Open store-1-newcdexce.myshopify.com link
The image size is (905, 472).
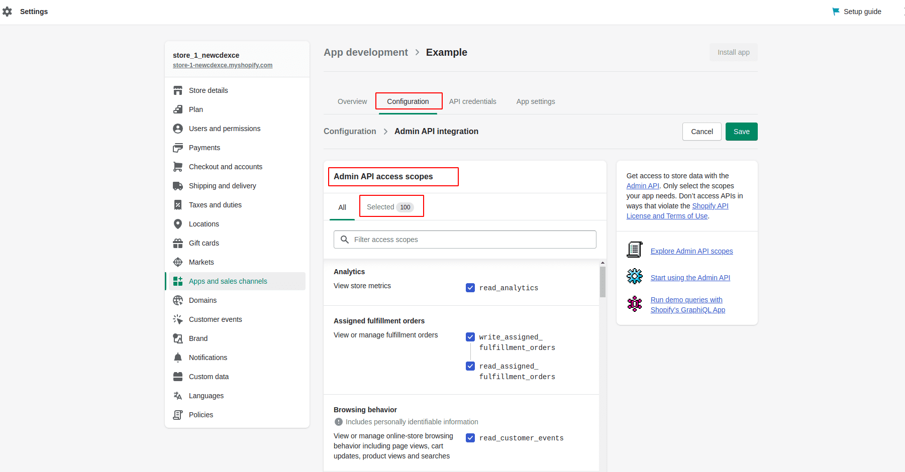(x=223, y=65)
